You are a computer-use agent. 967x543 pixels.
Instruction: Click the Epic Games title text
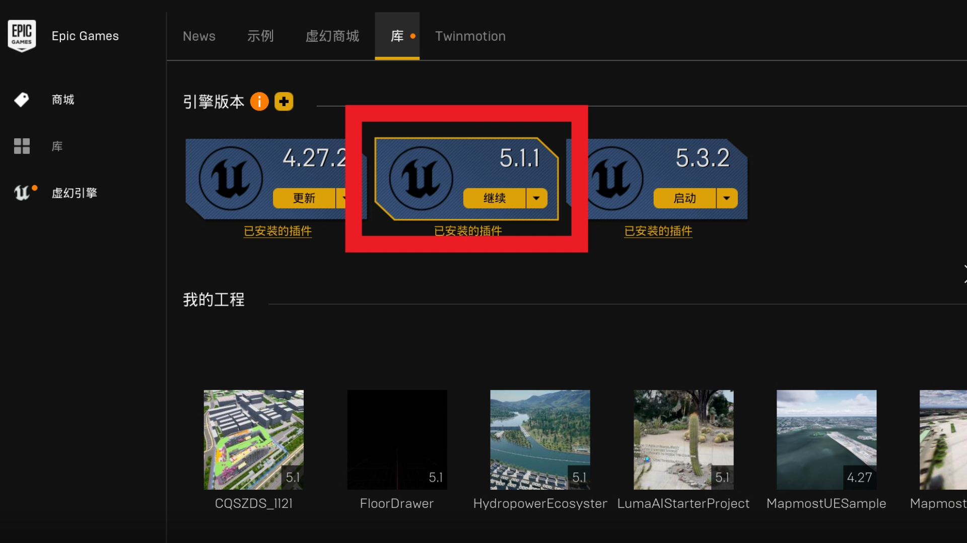click(x=85, y=36)
